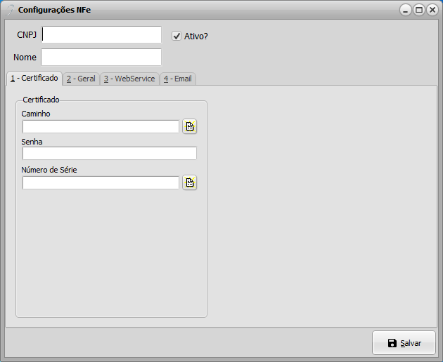
Task: Select the Número de Série field
Action: coord(101,182)
